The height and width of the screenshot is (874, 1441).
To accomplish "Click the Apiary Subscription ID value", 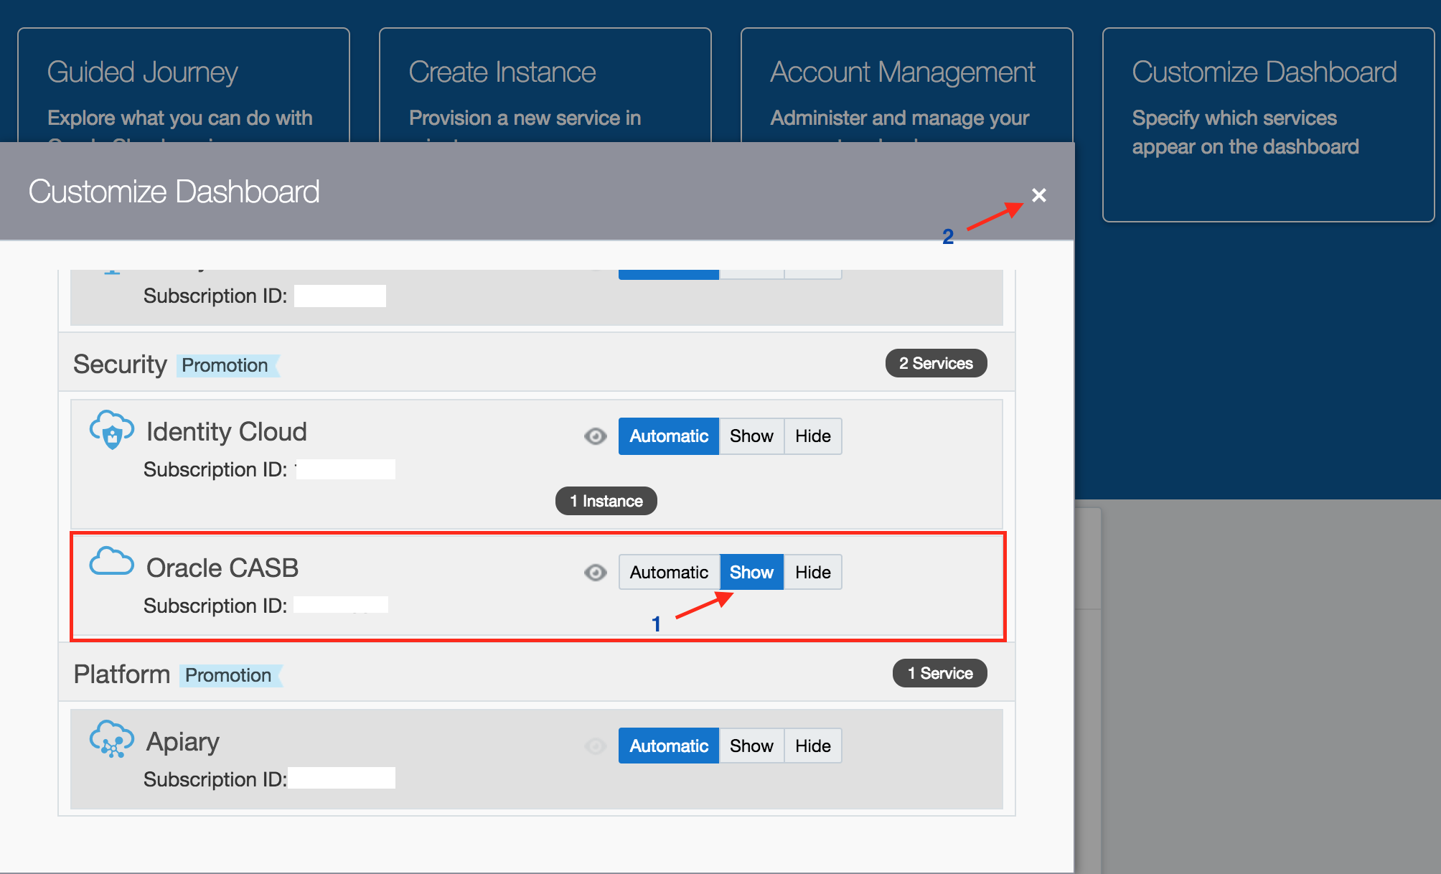I will (x=342, y=778).
